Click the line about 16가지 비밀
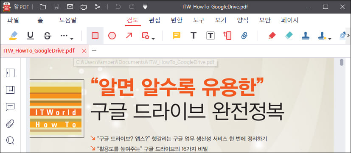The height and width of the screenshot is (153, 351). tap(149, 148)
